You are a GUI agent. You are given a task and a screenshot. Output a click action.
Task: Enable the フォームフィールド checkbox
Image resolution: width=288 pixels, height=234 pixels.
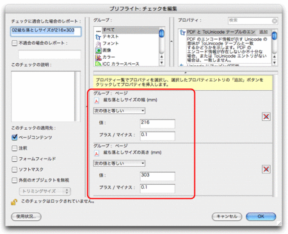[x=14, y=159]
